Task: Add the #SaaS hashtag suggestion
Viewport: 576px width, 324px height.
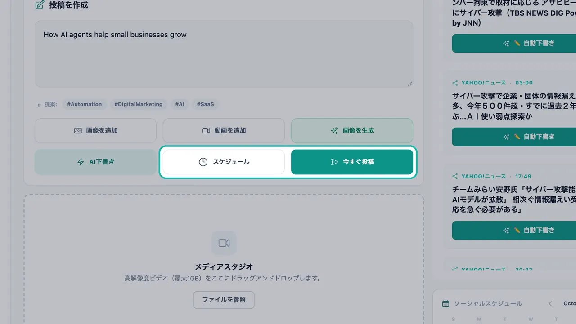Action: 205,104
